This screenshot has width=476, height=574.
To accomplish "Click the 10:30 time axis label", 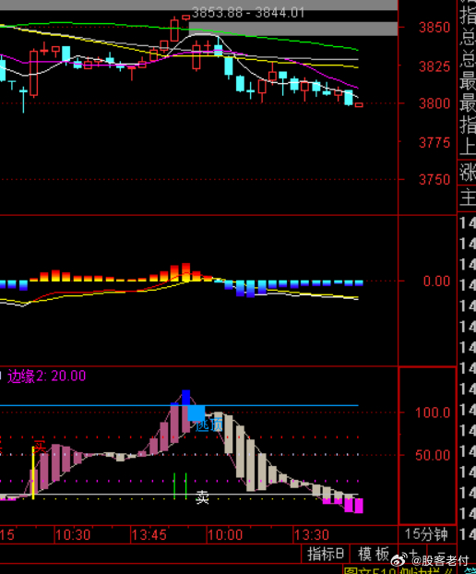I will pos(73,535).
